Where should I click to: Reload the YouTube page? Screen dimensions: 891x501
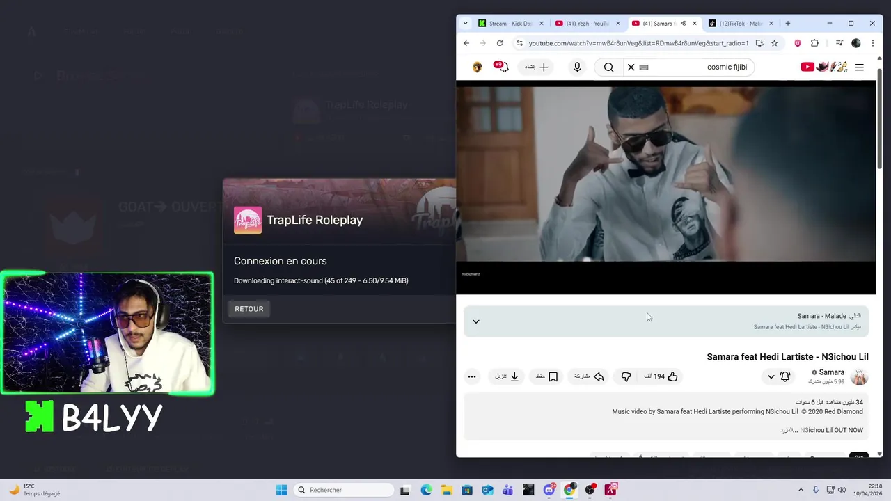point(500,43)
